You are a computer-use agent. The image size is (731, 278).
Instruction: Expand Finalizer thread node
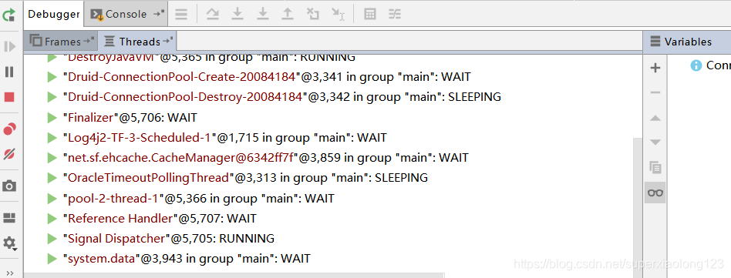52,117
